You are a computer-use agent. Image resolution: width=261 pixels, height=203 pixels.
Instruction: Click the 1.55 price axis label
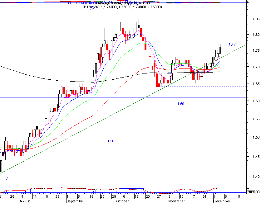256,119
